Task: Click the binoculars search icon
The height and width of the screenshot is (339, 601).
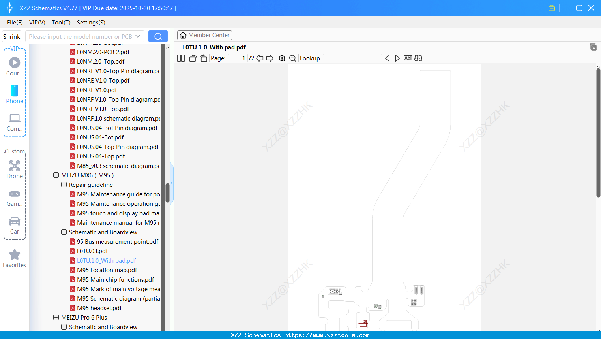Action: coord(418,58)
